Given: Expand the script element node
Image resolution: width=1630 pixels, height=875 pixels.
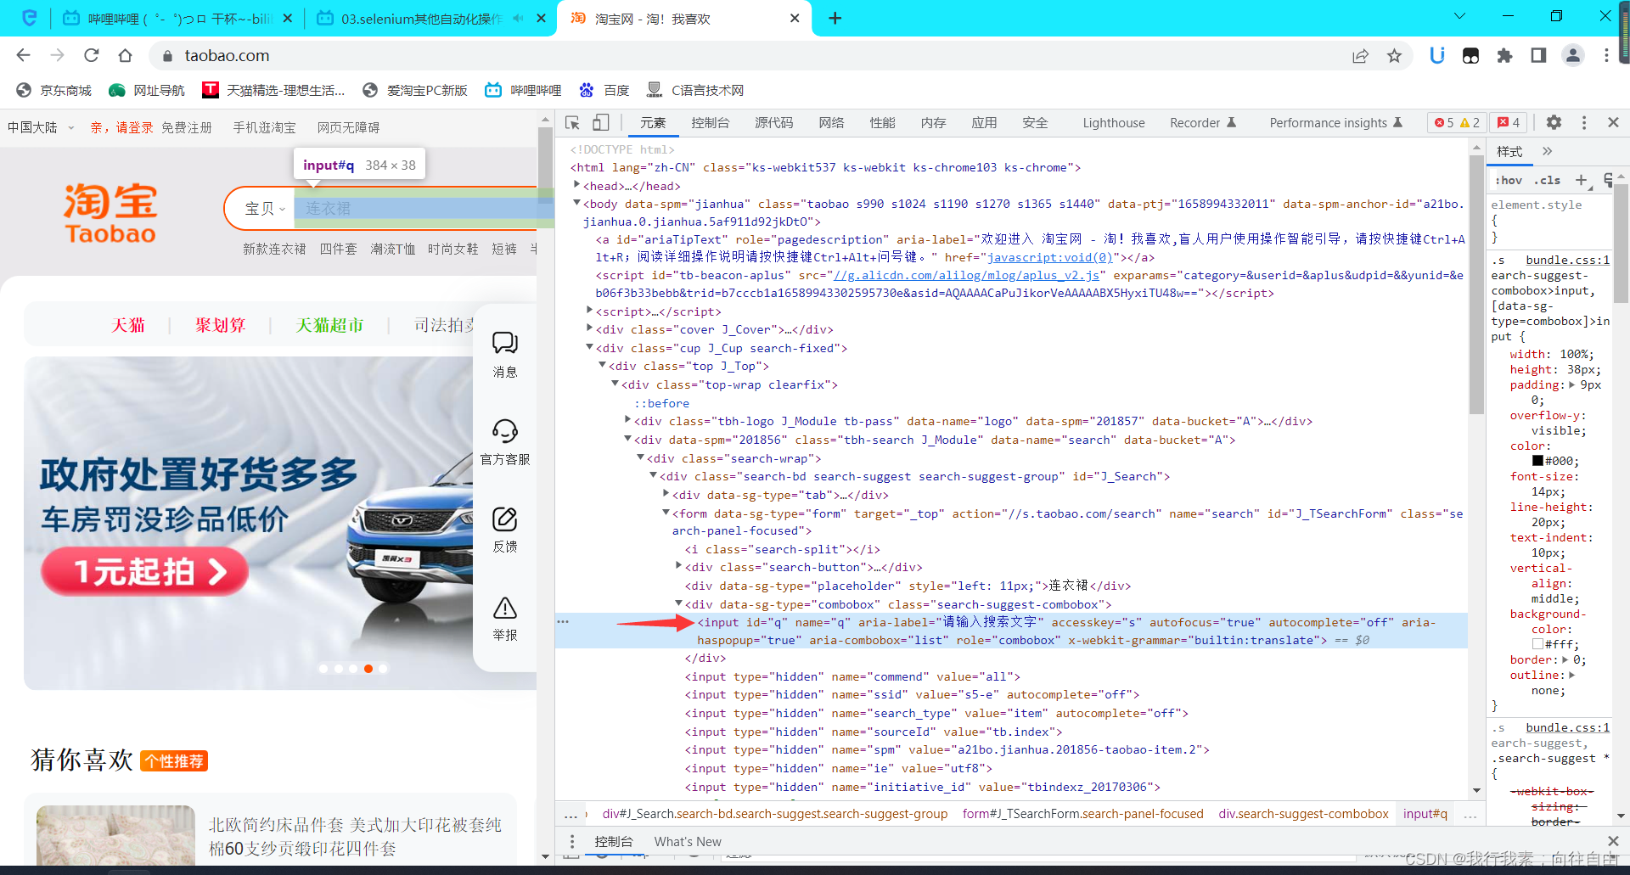Looking at the screenshot, I should click(589, 311).
